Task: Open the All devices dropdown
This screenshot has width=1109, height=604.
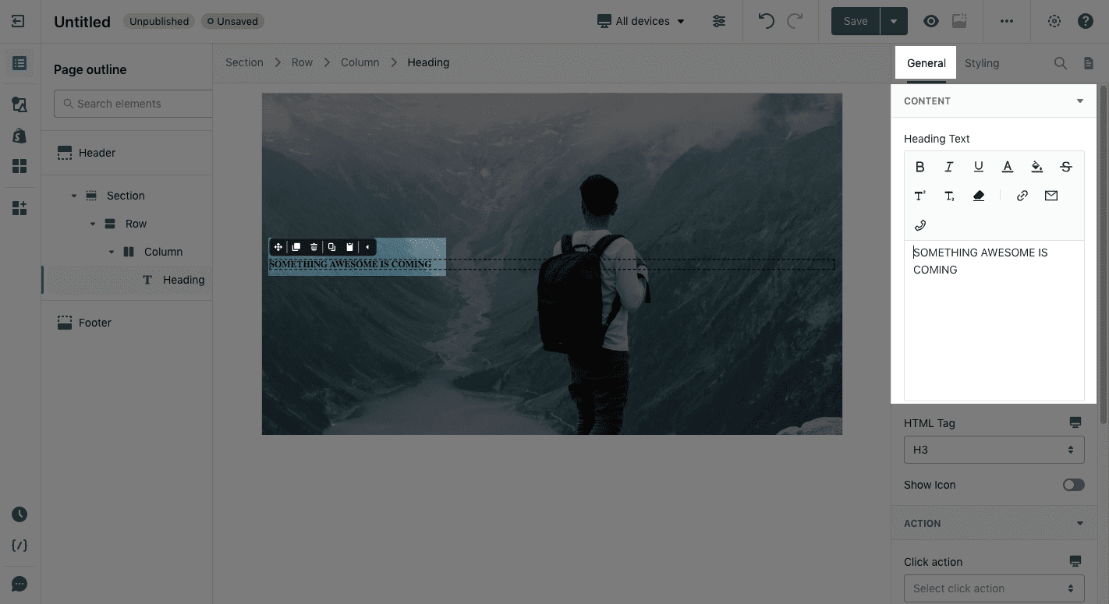Action: tap(641, 21)
